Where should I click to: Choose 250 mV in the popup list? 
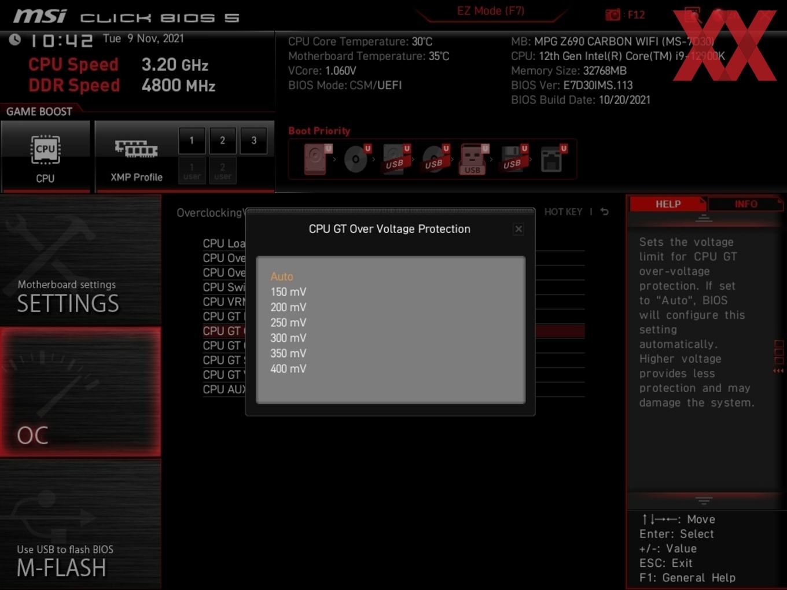tap(288, 323)
